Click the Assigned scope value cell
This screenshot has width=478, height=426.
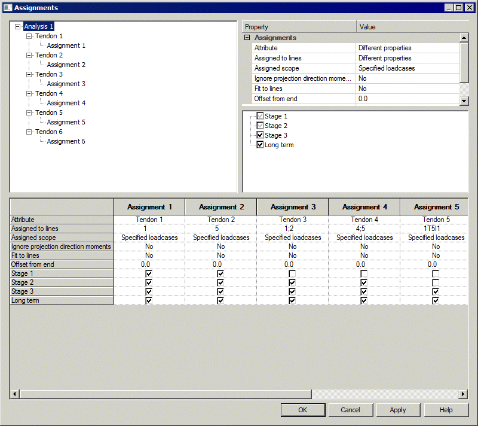click(407, 68)
